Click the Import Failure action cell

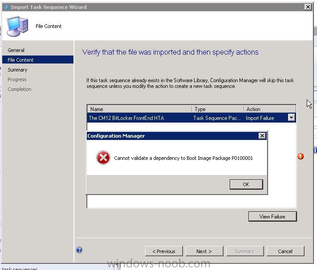(x=260, y=118)
